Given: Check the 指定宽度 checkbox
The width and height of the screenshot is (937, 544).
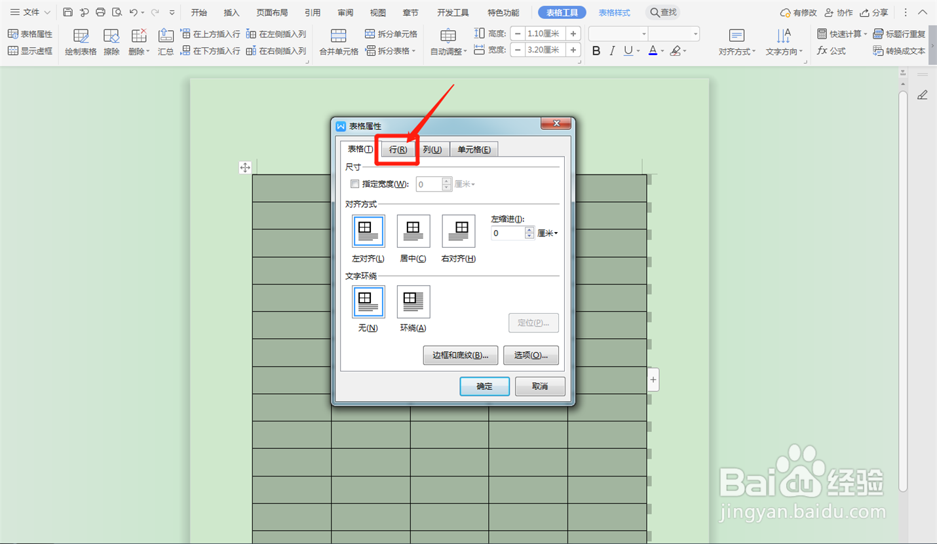Looking at the screenshot, I should (x=355, y=184).
